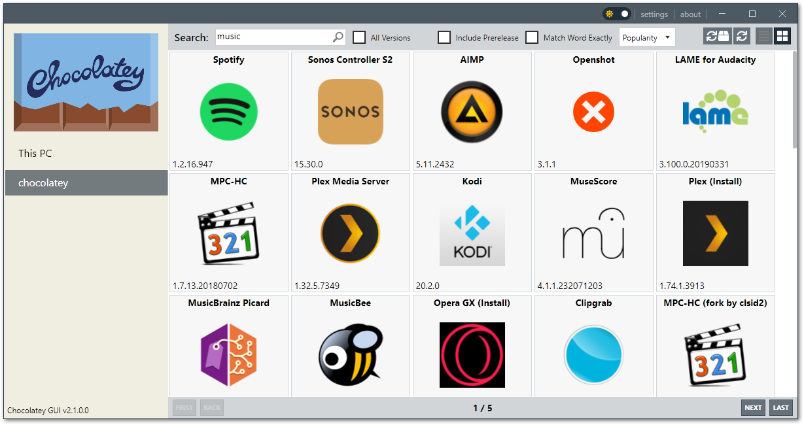Toggle the light/dark theme switch
The image size is (804, 425).
click(x=617, y=14)
